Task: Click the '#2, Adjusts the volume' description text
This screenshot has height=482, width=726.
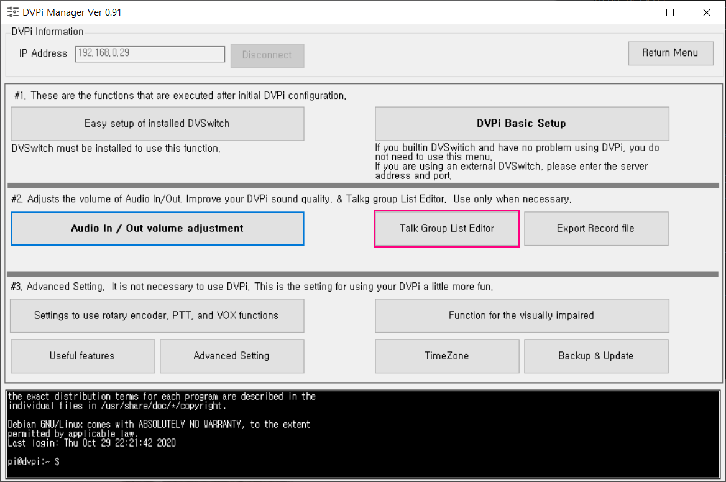Action: 292,199
